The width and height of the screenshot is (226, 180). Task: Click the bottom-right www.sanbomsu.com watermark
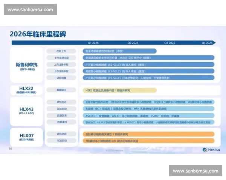[x=195, y=171]
